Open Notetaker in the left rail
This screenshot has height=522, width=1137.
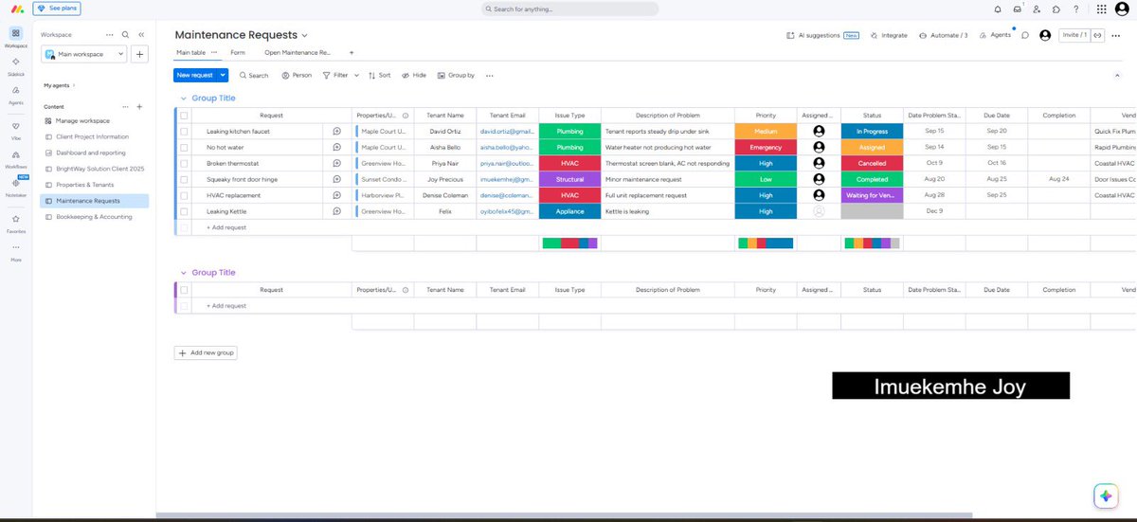coord(15,187)
